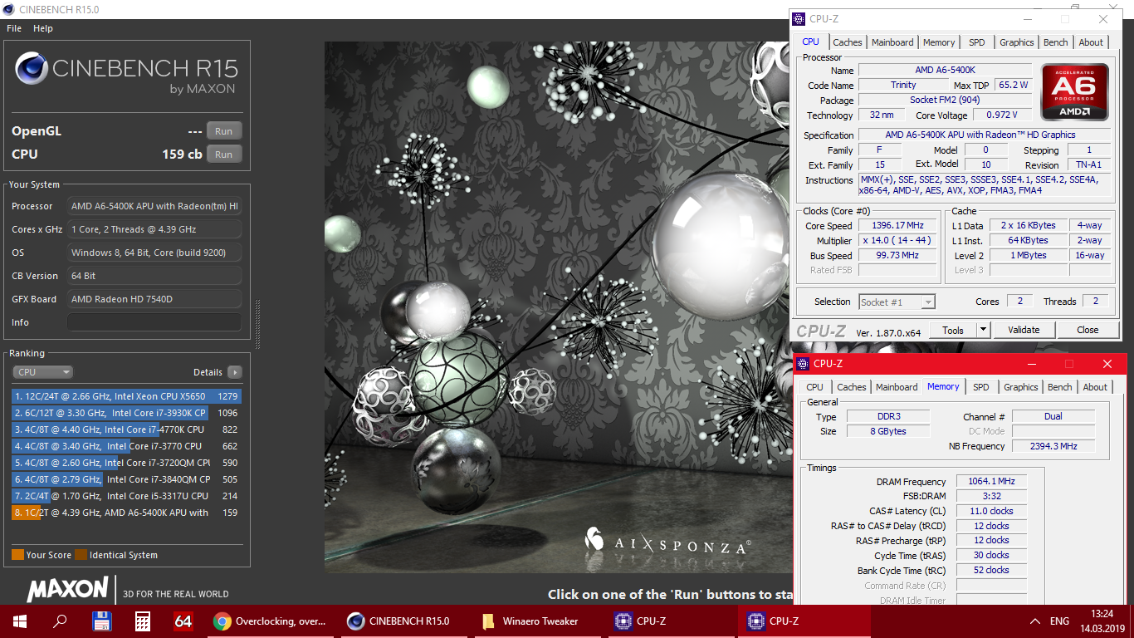Run the OpenGL benchmark
The image size is (1134, 638).
pyautogui.click(x=224, y=131)
